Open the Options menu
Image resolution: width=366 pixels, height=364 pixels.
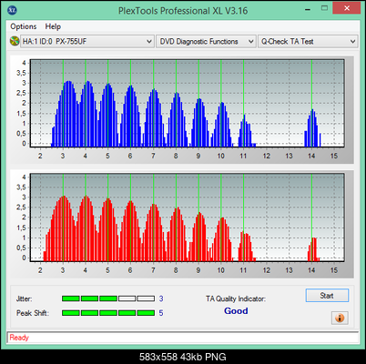click(24, 26)
